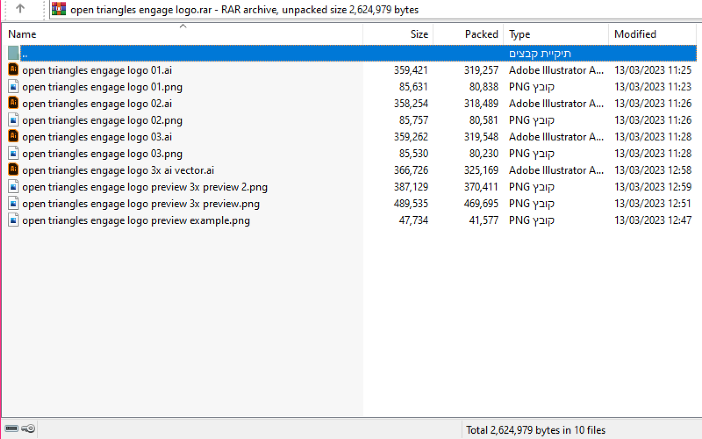Click the PNG icon of preview example.png
This screenshot has height=439, width=702.
pos(13,220)
